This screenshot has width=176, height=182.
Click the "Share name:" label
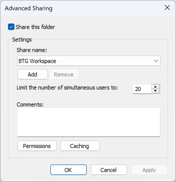point(32,50)
